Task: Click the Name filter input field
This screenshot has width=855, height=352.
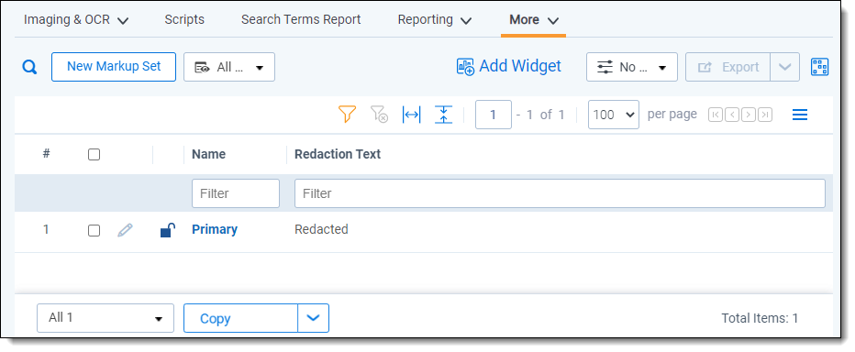Action: pyautogui.click(x=236, y=193)
